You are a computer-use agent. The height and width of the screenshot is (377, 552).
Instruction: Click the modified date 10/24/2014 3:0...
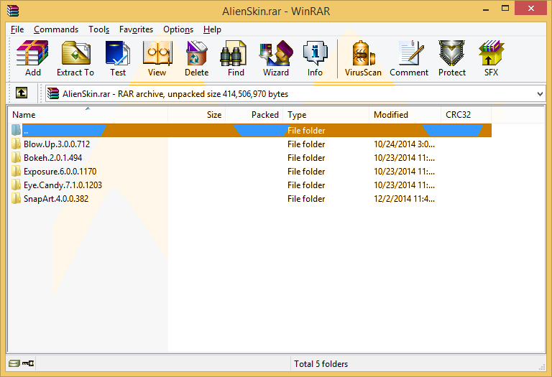click(x=404, y=144)
